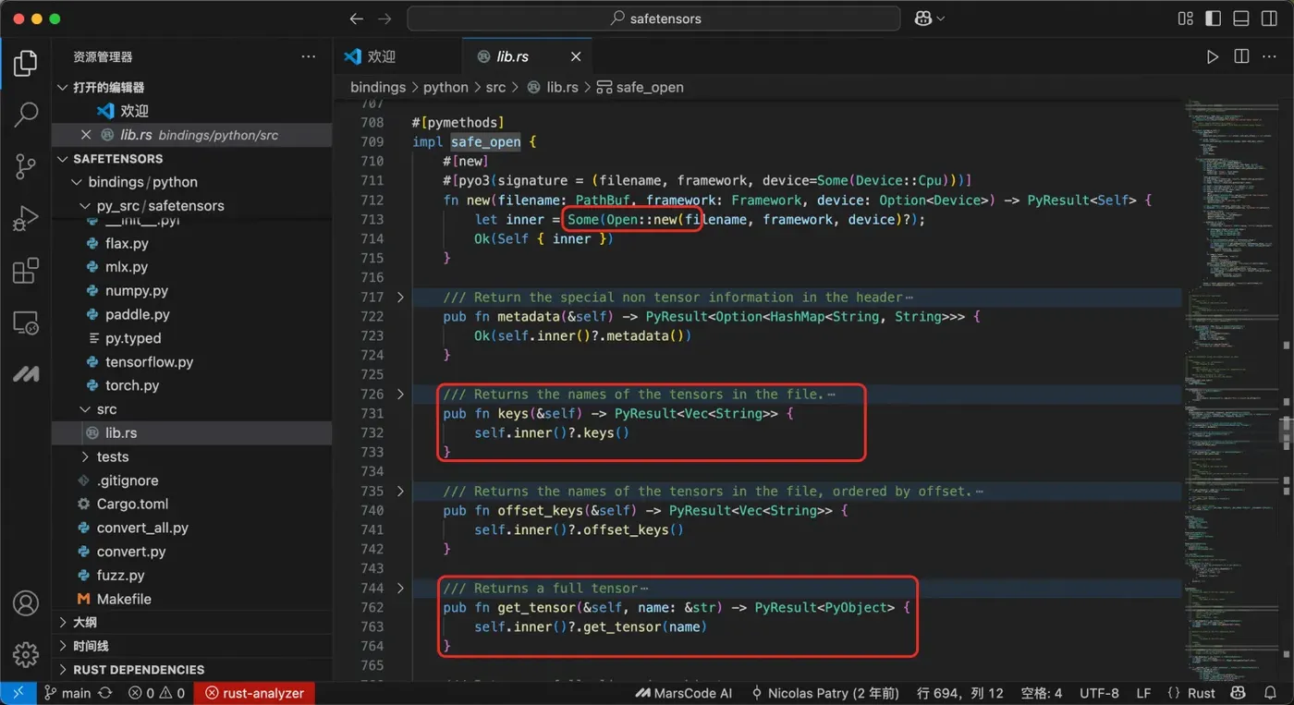Unfold the keys doc comment at line 726
Screen dimensions: 1294x705
pyautogui.click(x=400, y=395)
